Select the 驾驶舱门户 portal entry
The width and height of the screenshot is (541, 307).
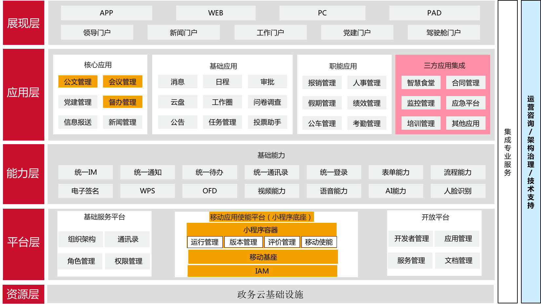443,32
